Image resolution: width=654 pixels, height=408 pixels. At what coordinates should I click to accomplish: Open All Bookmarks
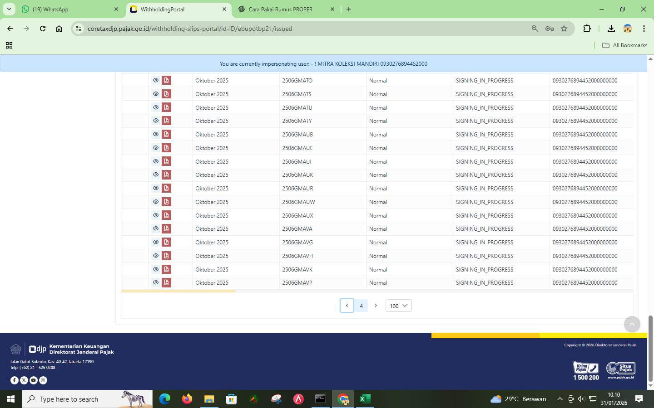(625, 45)
